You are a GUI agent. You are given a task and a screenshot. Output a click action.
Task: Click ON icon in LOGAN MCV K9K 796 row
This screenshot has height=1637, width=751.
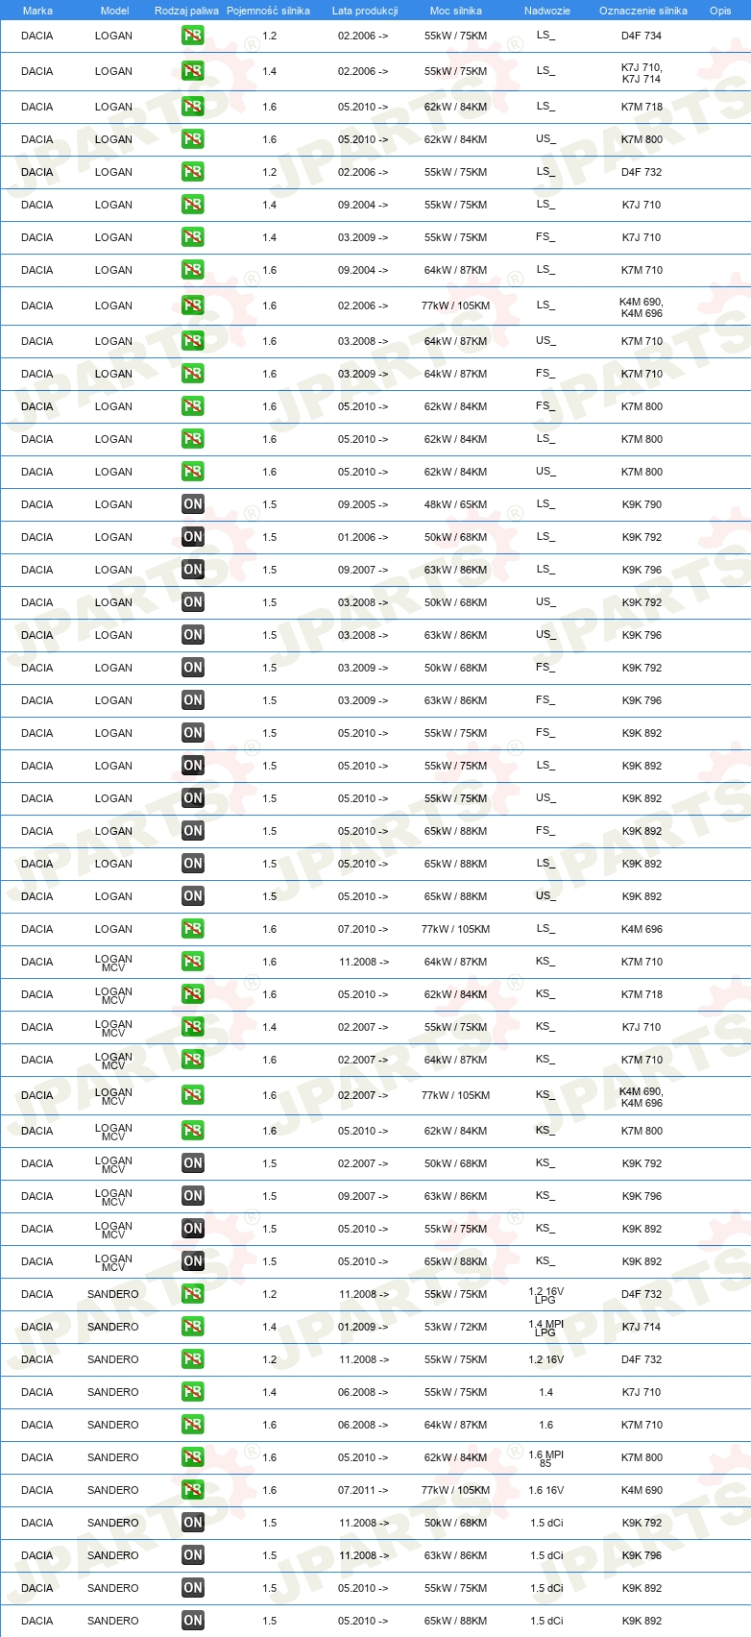(x=193, y=1196)
